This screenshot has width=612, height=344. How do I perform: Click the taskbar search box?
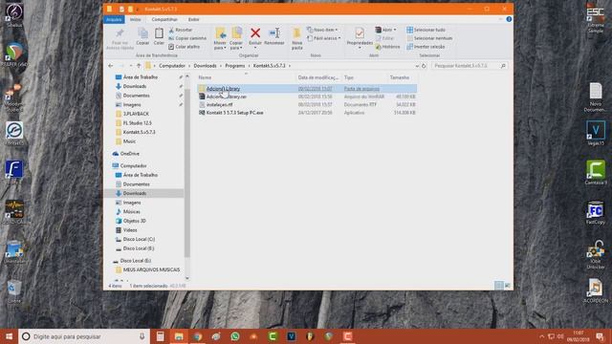[x=84, y=336]
